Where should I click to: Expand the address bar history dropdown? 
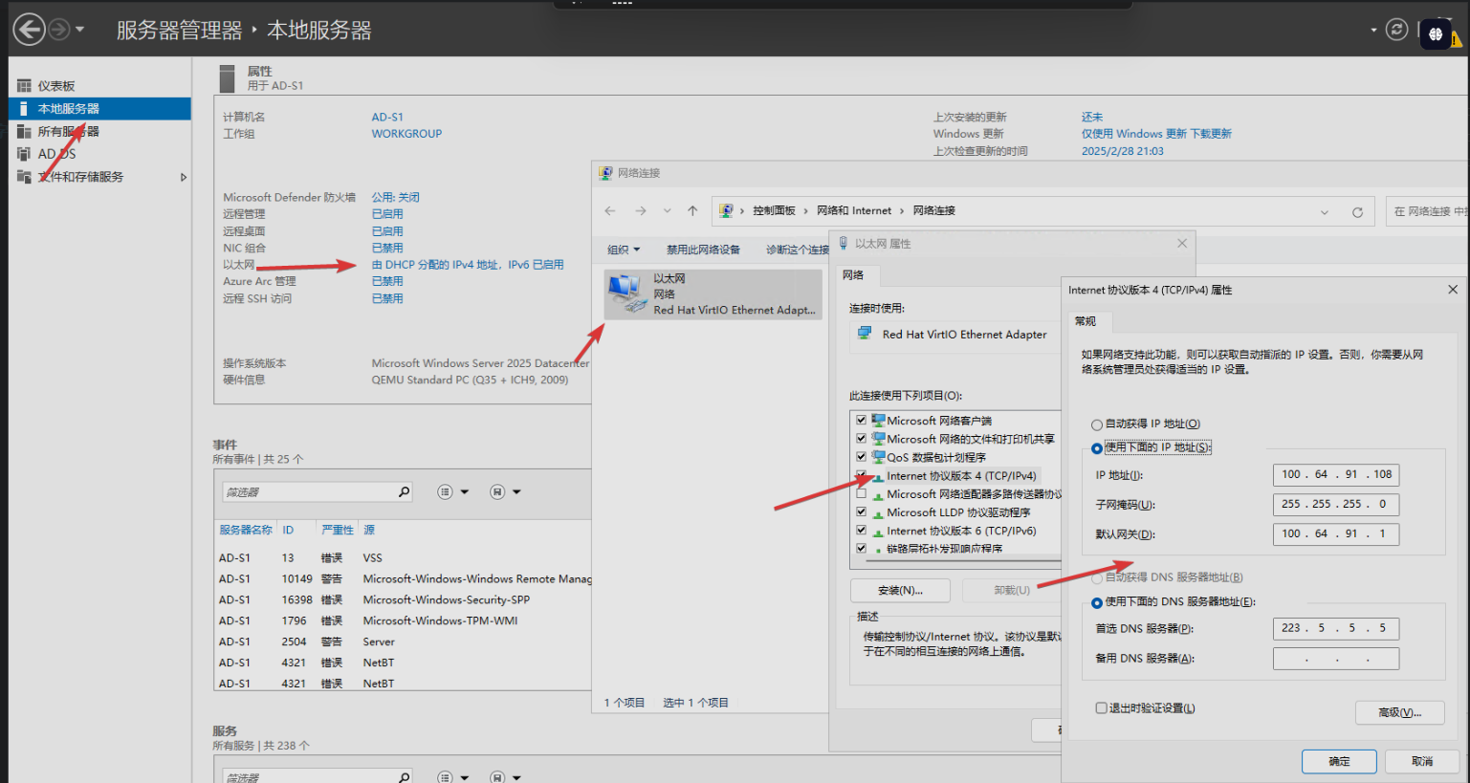tap(1325, 212)
